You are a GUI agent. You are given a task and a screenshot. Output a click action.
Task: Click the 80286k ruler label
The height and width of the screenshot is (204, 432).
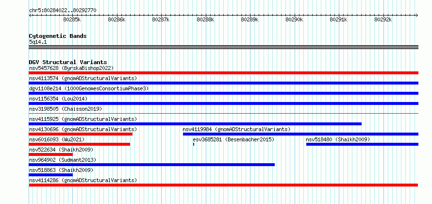pos(116,19)
